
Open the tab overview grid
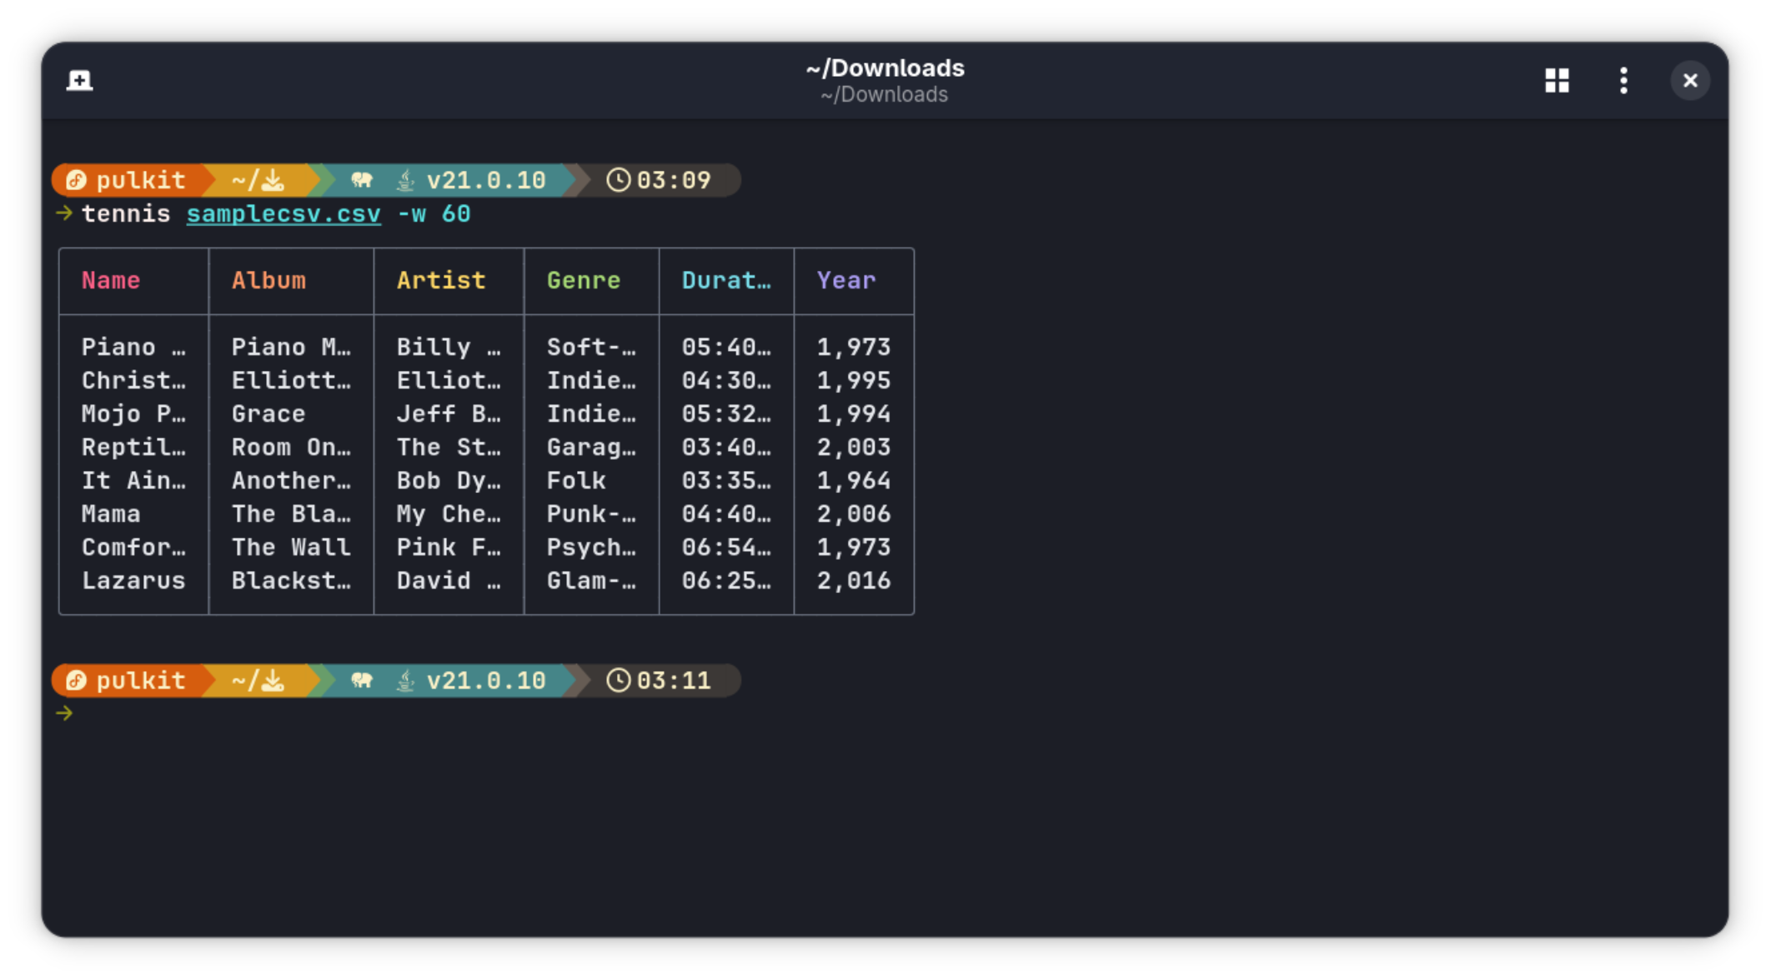click(x=1556, y=80)
